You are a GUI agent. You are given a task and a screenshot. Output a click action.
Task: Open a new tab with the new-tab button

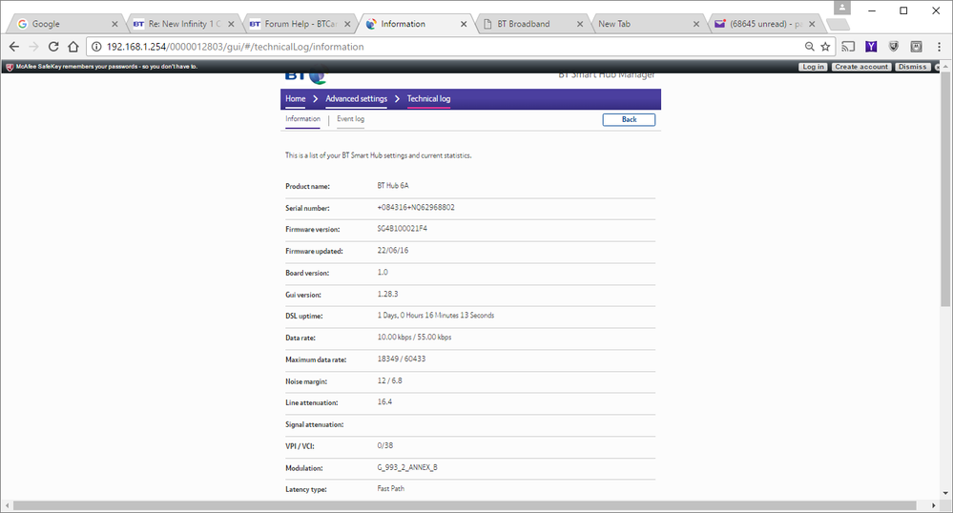(839, 24)
